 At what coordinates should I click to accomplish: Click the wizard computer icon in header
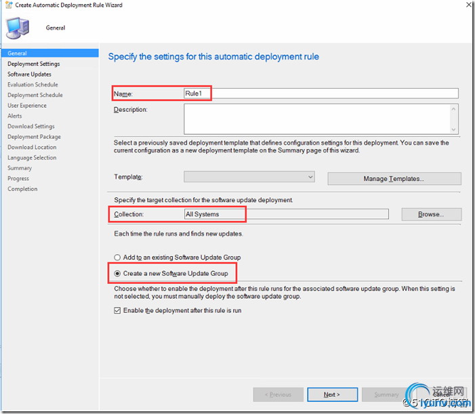coord(18,28)
